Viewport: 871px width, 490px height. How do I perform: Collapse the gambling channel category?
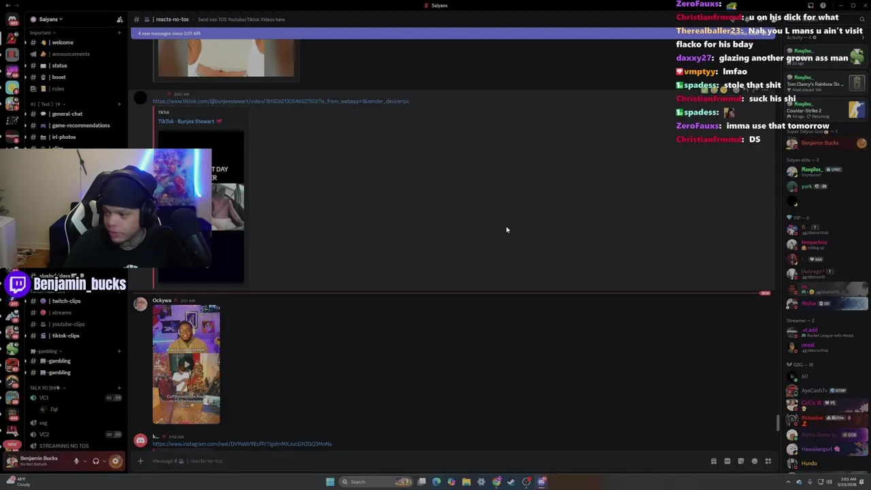[x=45, y=351]
